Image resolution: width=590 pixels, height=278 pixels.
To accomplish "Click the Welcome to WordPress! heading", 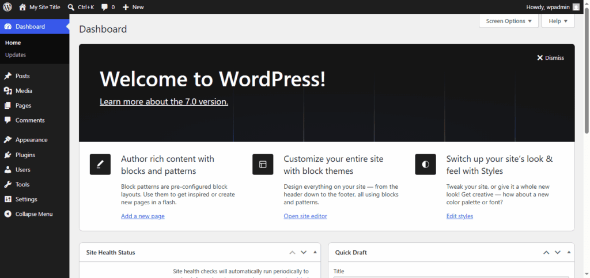I will point(212,79).
